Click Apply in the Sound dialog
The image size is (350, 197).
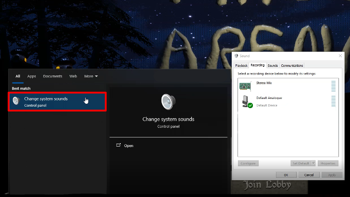click(332, 175)
